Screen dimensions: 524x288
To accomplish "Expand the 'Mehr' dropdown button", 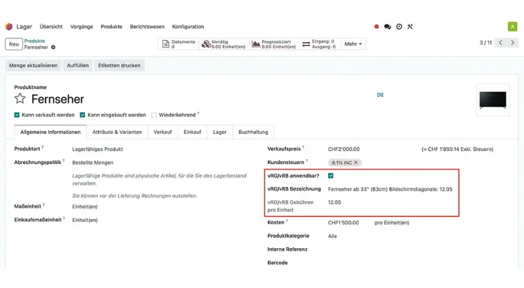I will click(353, 44).
